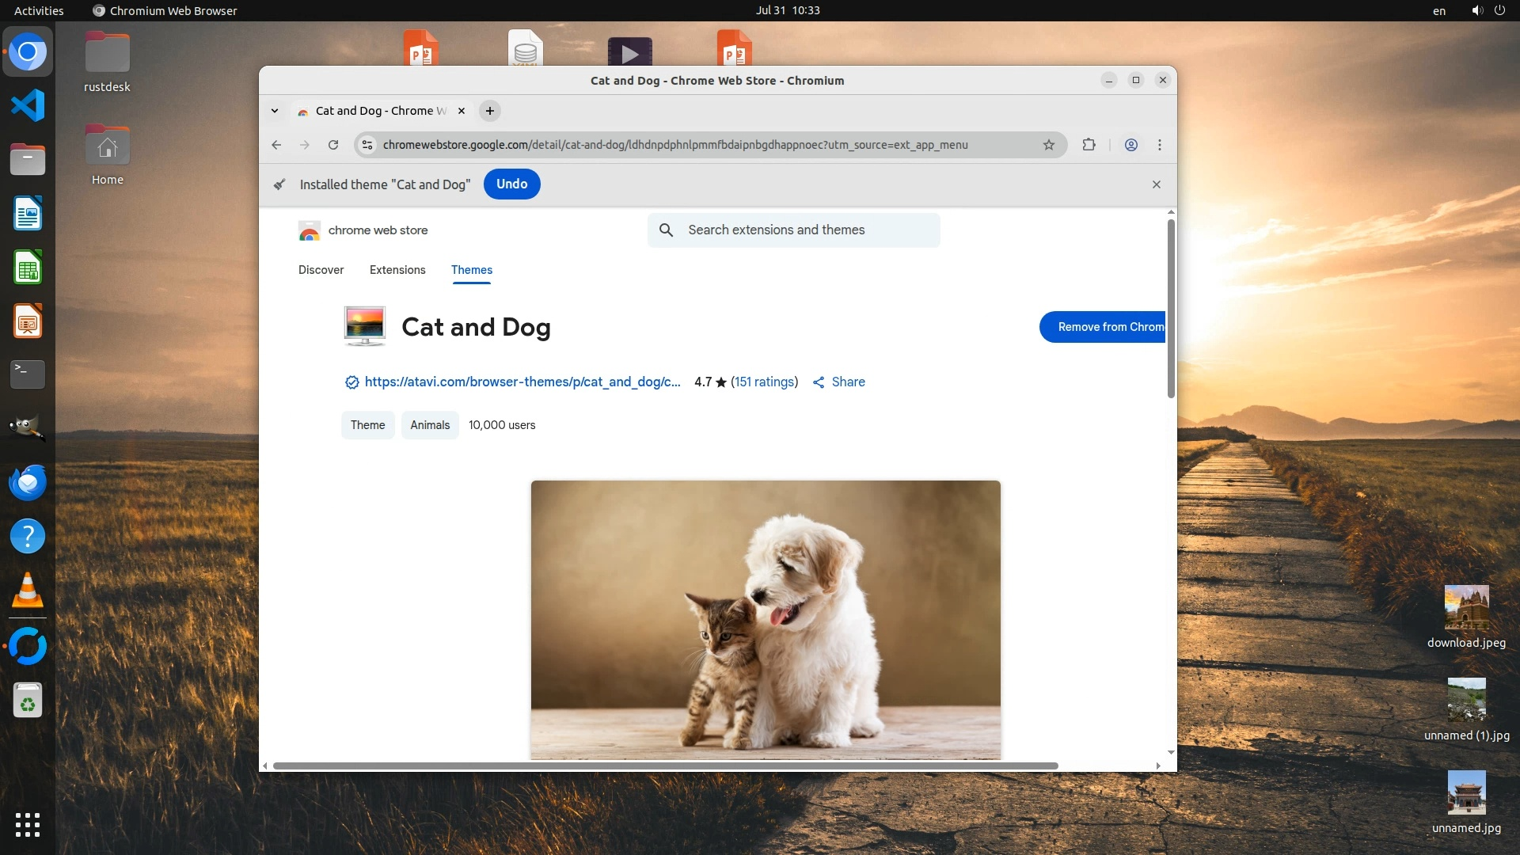The width and height of the screenshot is (1520, 855).
Task: Expand the tab search dropdown arrow
Action: point(275,111)
